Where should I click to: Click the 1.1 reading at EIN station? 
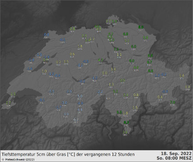[x=119, y=55]
